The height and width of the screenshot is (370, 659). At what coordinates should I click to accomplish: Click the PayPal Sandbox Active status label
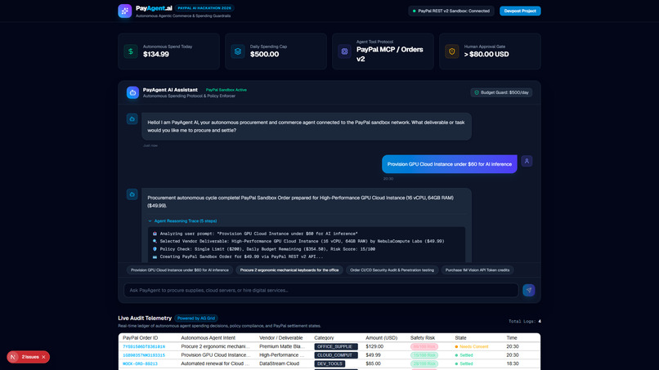[226, 90]
